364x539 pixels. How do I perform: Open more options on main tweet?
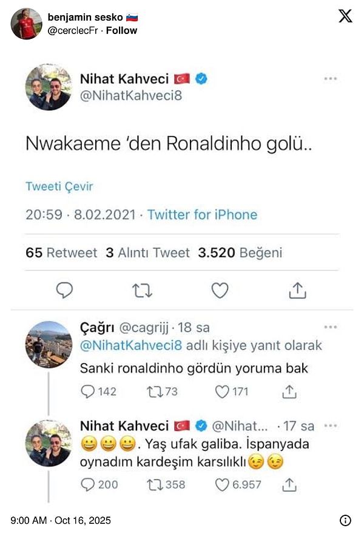(x=330, y=78)
